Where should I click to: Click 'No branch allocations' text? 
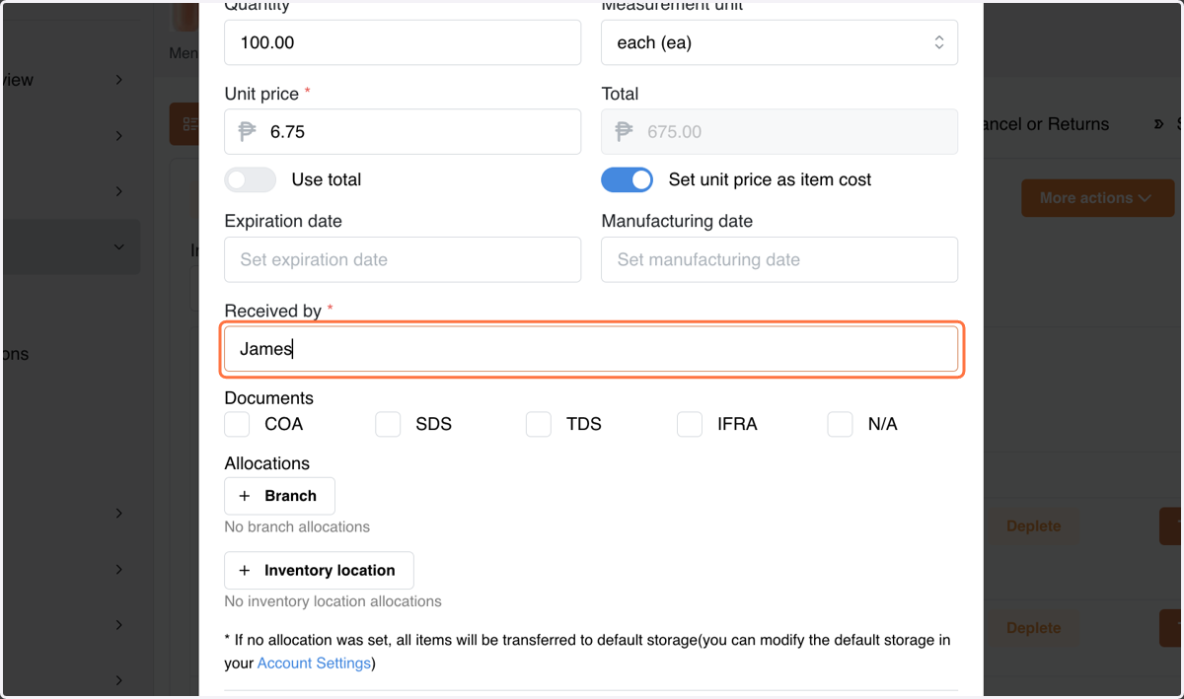click(x=297, y=526)
